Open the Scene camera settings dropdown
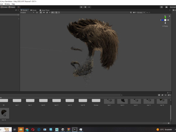176x132 pixels. pos(135,12)
